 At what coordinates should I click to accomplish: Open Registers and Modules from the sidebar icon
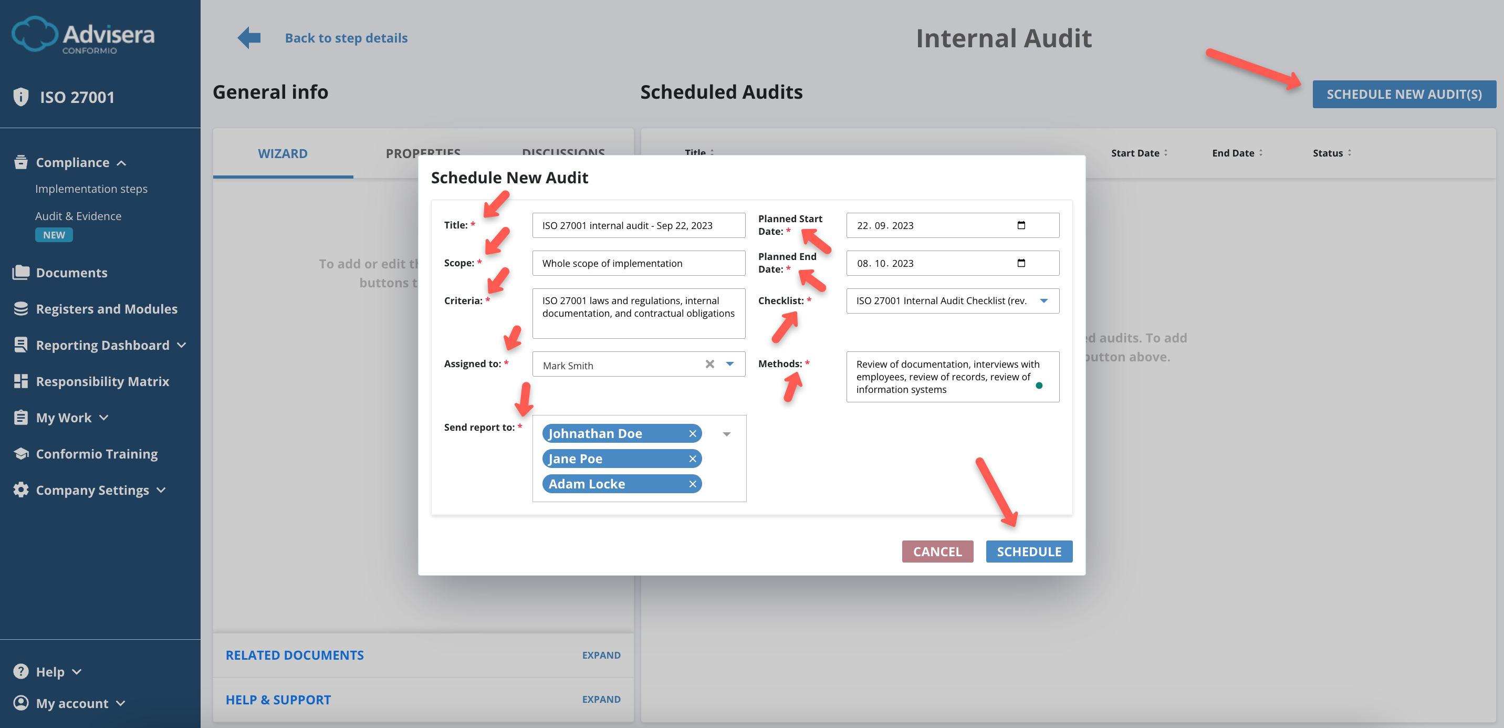pyautogui.click(x=21, y=308)
